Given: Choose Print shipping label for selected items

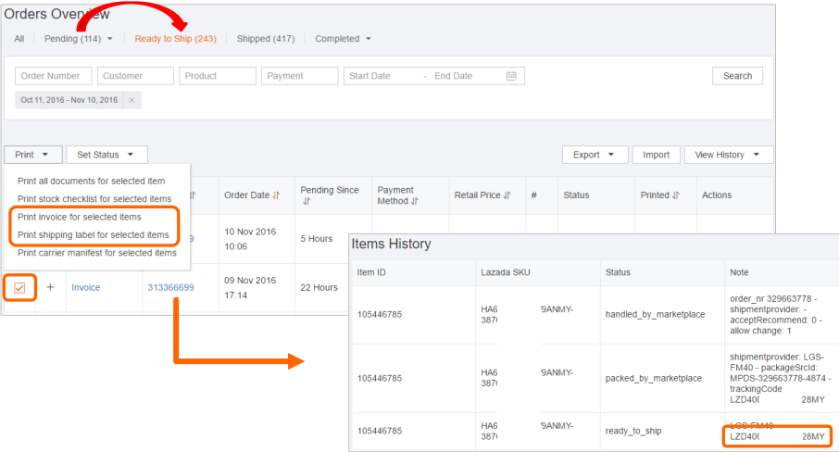Looking at the screenshot, I should point(93,234).
